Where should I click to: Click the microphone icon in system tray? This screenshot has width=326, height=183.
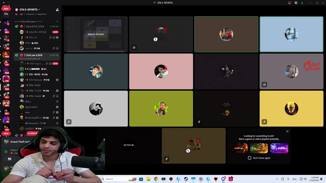[288, 179]
